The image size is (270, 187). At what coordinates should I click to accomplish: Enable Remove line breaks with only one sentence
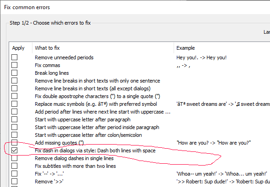pos(15,80)
